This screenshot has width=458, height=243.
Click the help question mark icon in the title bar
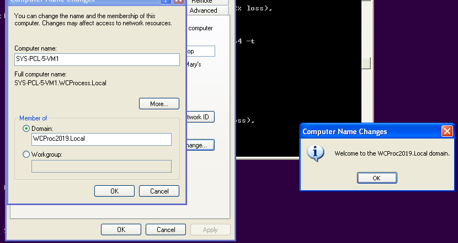(164, 2)
